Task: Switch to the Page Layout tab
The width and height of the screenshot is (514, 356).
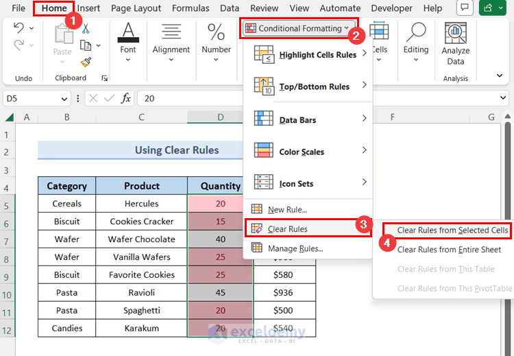Action: (x=136, y=8)
